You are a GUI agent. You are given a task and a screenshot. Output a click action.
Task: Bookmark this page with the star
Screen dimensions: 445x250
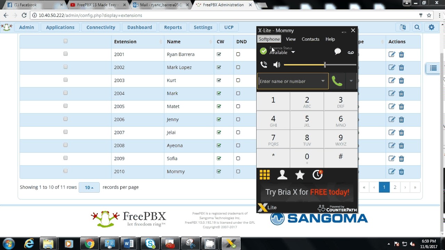tap(429, 15)
